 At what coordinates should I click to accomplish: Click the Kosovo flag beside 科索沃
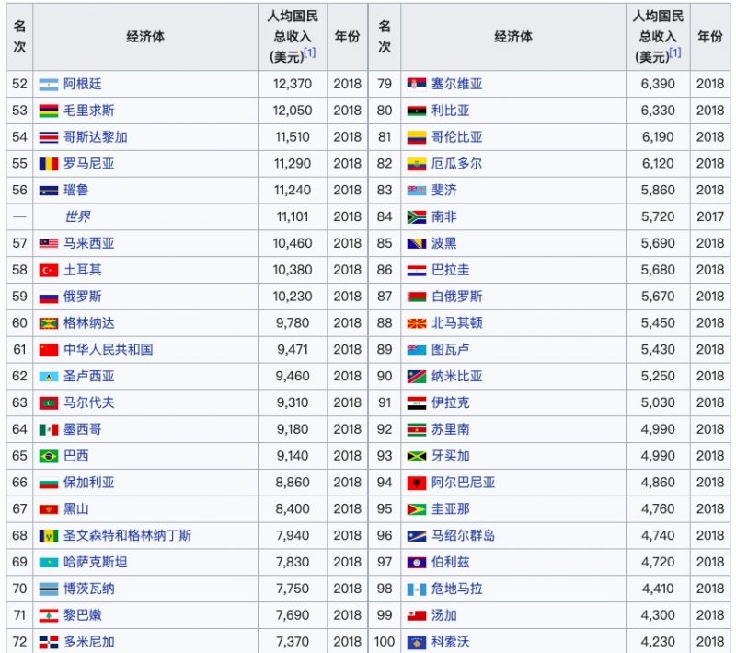(417, 642)
